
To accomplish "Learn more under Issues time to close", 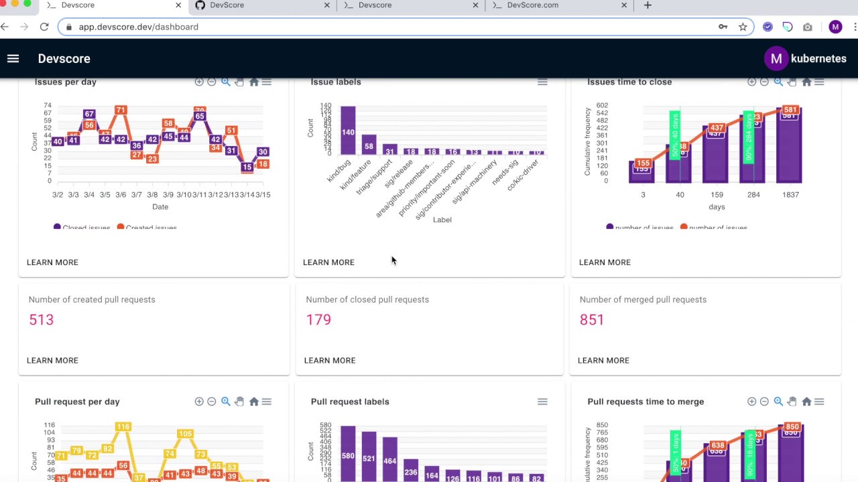I will 605,262.
